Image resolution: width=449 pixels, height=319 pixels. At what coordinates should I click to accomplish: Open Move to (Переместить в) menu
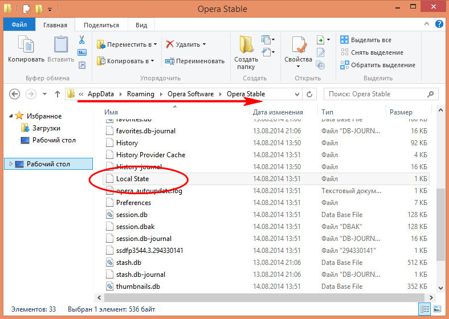127,44
